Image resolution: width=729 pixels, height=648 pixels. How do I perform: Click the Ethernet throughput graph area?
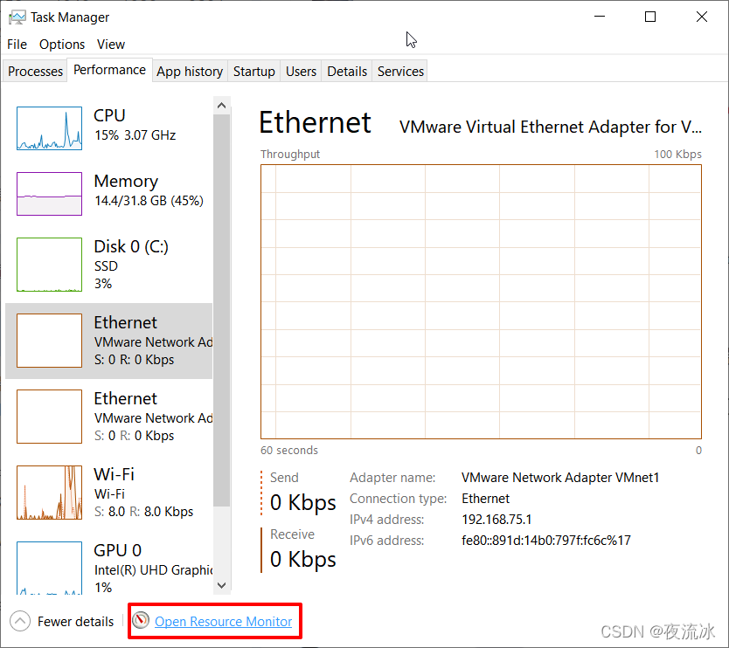click(481, 301)
